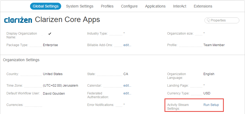Select the Applications tab
Image resolution: width=245 pixels, height=114 pixels.
pos(155,6)
